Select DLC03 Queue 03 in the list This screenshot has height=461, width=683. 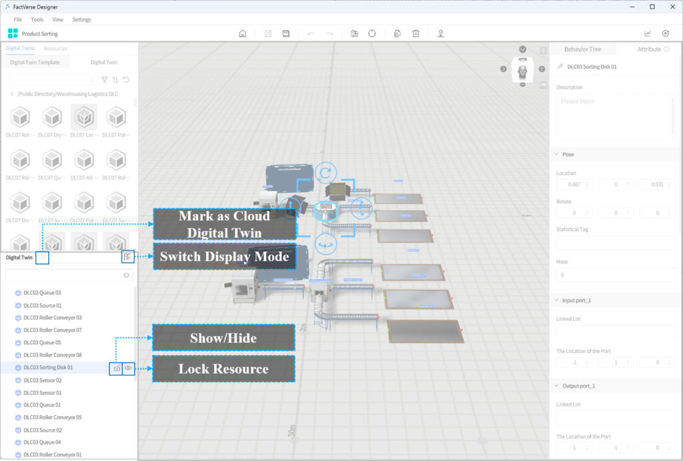point(42,293)
